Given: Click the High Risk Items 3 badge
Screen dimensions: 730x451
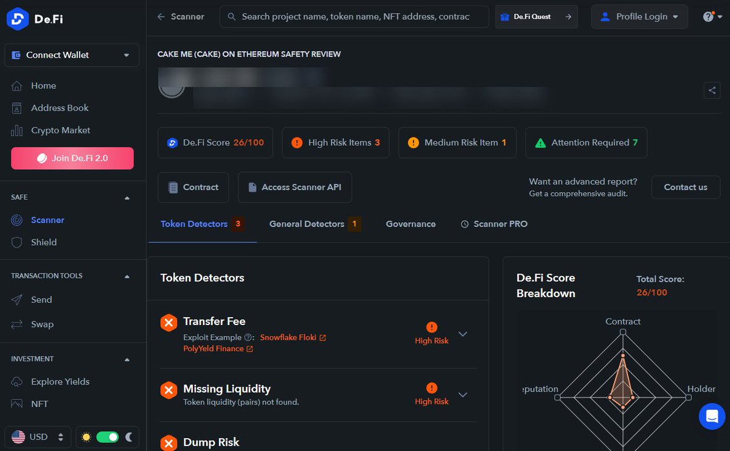Looking at the screenshot, I should click(336, 142).
